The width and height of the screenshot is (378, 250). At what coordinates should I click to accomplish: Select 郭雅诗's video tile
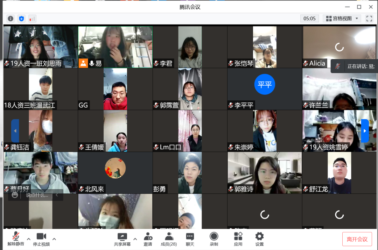click(265, 172)
